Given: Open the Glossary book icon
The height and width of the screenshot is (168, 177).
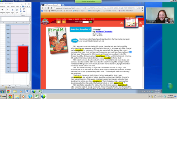Looking at the screenshot, I should click(59, 22).
